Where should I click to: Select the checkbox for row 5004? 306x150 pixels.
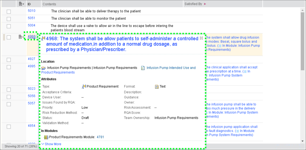pos(9,26)
